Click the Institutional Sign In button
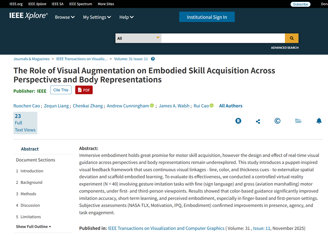Viewport: 328px width, 235px height. [x=207, y=17]
